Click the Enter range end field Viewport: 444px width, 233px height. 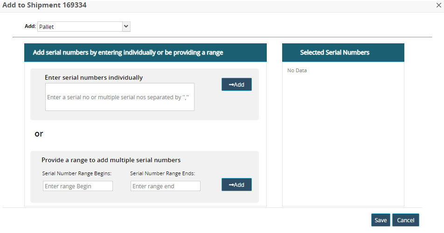(x=166, y=186)
